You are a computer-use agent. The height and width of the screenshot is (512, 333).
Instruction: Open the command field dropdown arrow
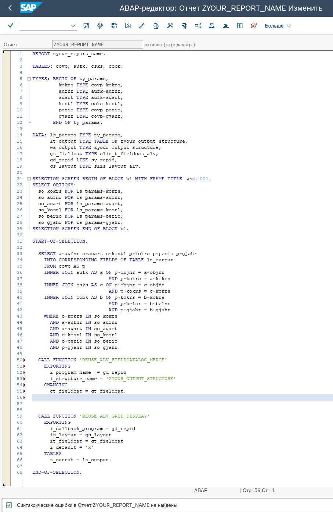point(73,26)
